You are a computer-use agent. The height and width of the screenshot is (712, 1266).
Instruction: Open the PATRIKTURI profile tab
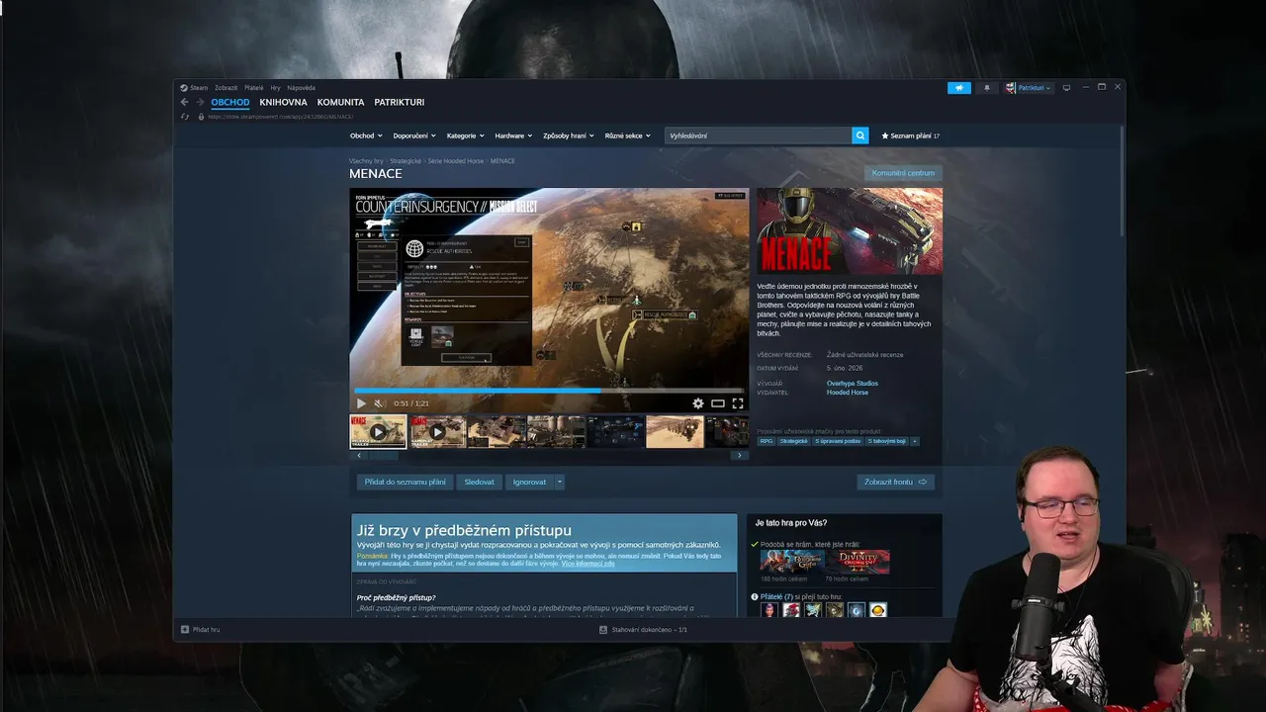[x=400, y=102]
